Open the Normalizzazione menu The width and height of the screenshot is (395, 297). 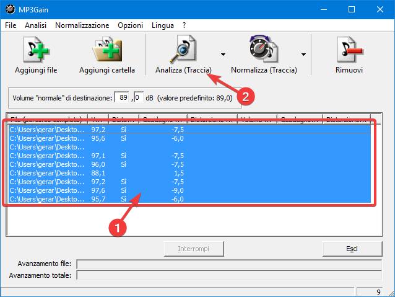pyautogui.click(x=82, y=25)
